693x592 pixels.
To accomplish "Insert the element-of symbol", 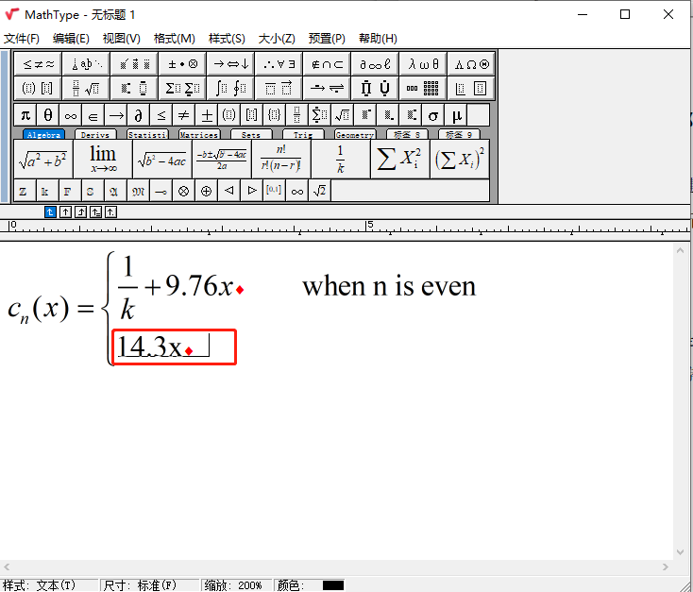I will pyautogui.click(x=93, y=115).
